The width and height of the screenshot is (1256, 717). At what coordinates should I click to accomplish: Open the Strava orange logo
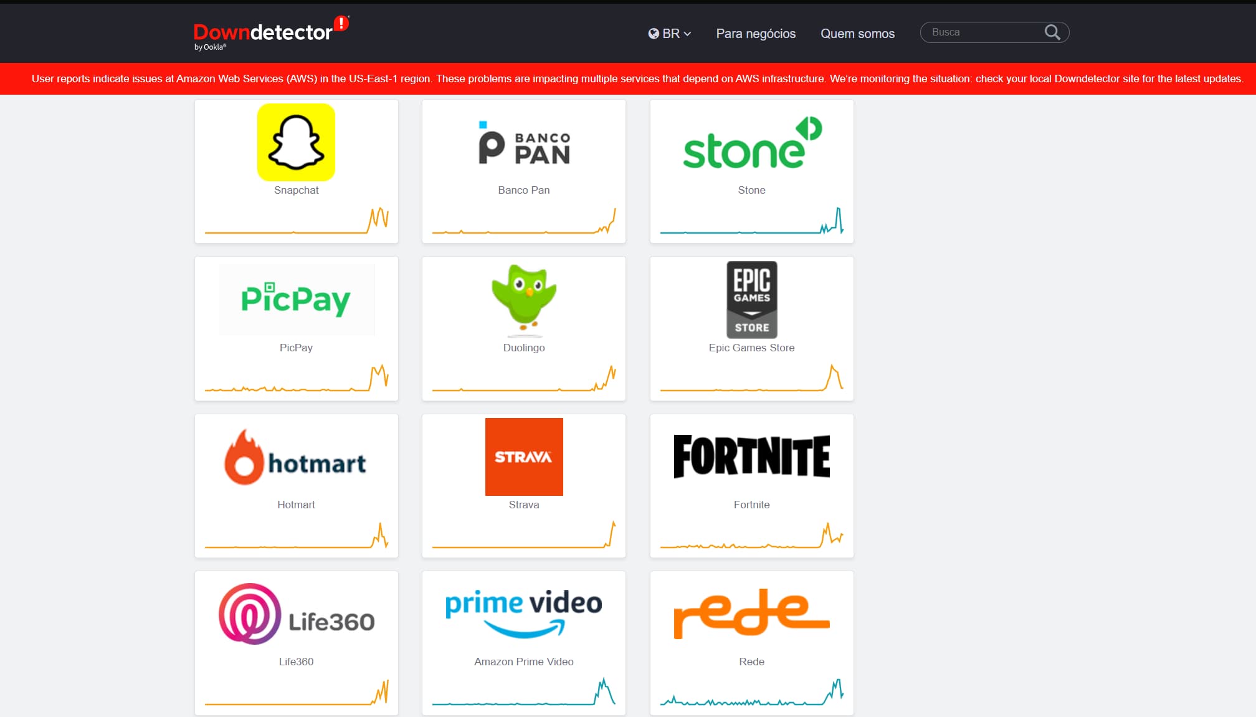[524, 457]
